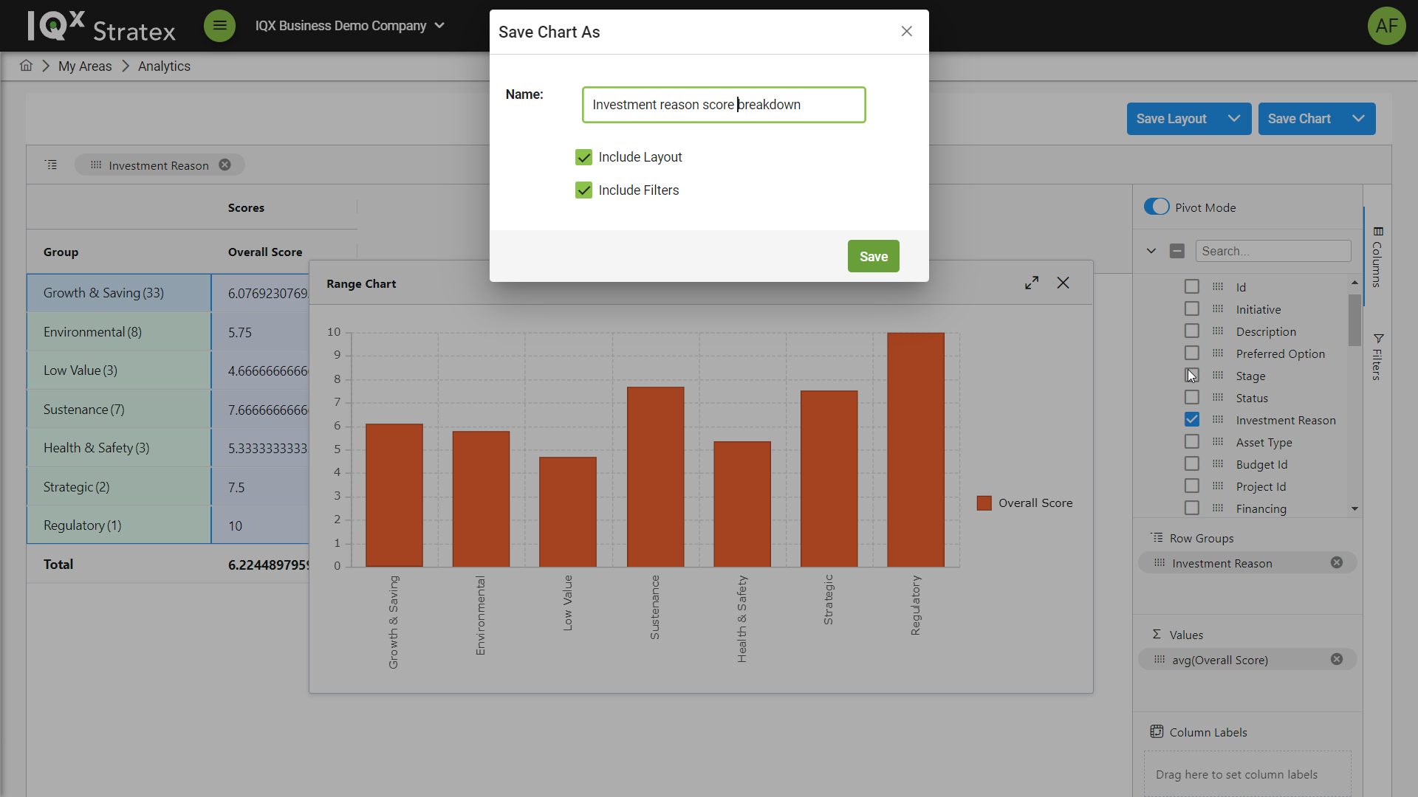Image resolution: width=1418 pixels, height=797 pixels.
Task: Remove Investment Reason from Row Groups panel
Action: 1336,563
